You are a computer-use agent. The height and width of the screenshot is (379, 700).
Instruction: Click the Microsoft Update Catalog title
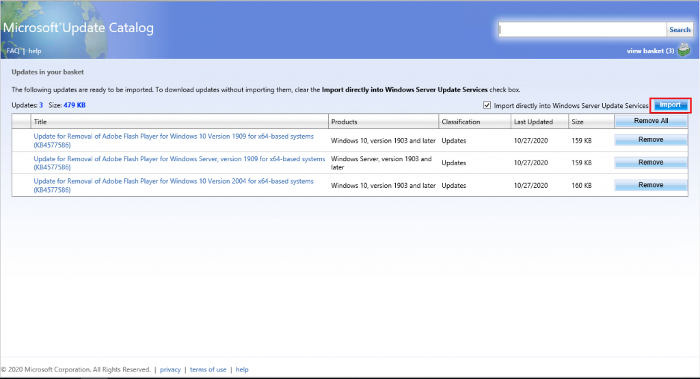[79, 28]
